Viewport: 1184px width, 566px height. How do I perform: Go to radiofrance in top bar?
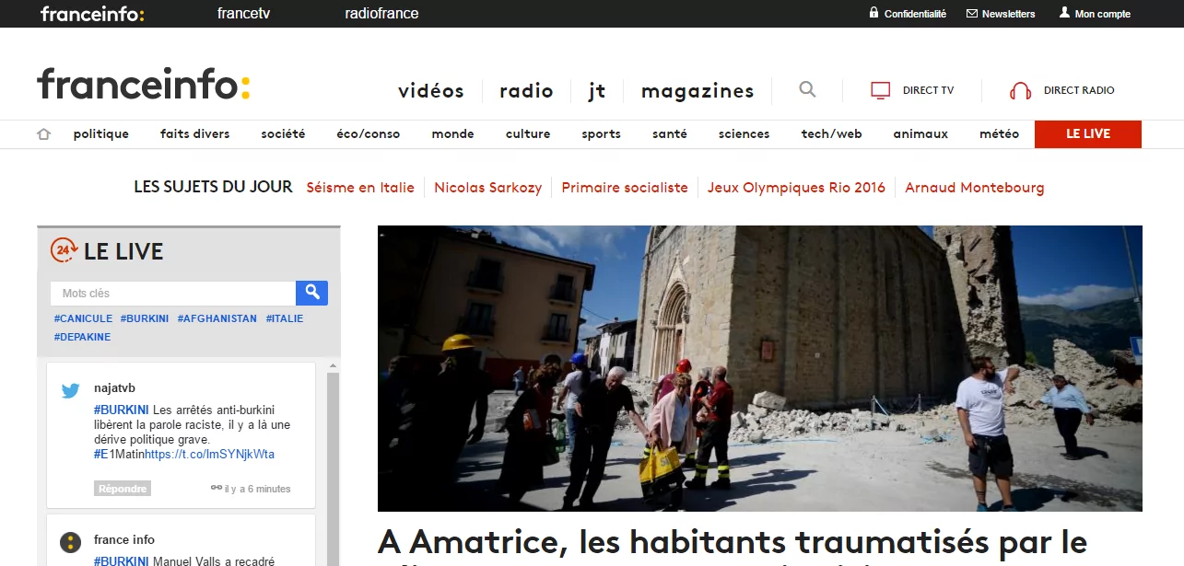381,14
